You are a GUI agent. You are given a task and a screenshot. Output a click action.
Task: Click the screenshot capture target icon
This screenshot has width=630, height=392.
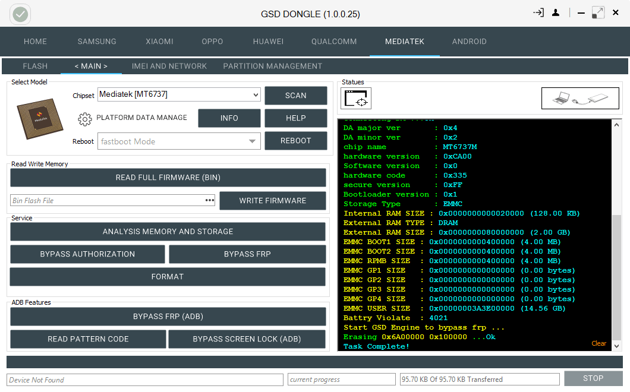(356, 99)
